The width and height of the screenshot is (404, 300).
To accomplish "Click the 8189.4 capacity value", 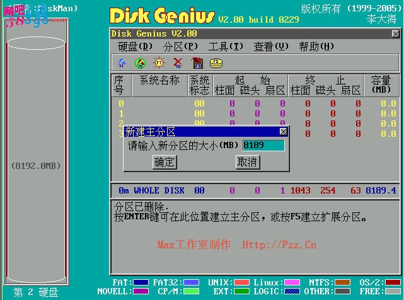I will pos(381,190).
